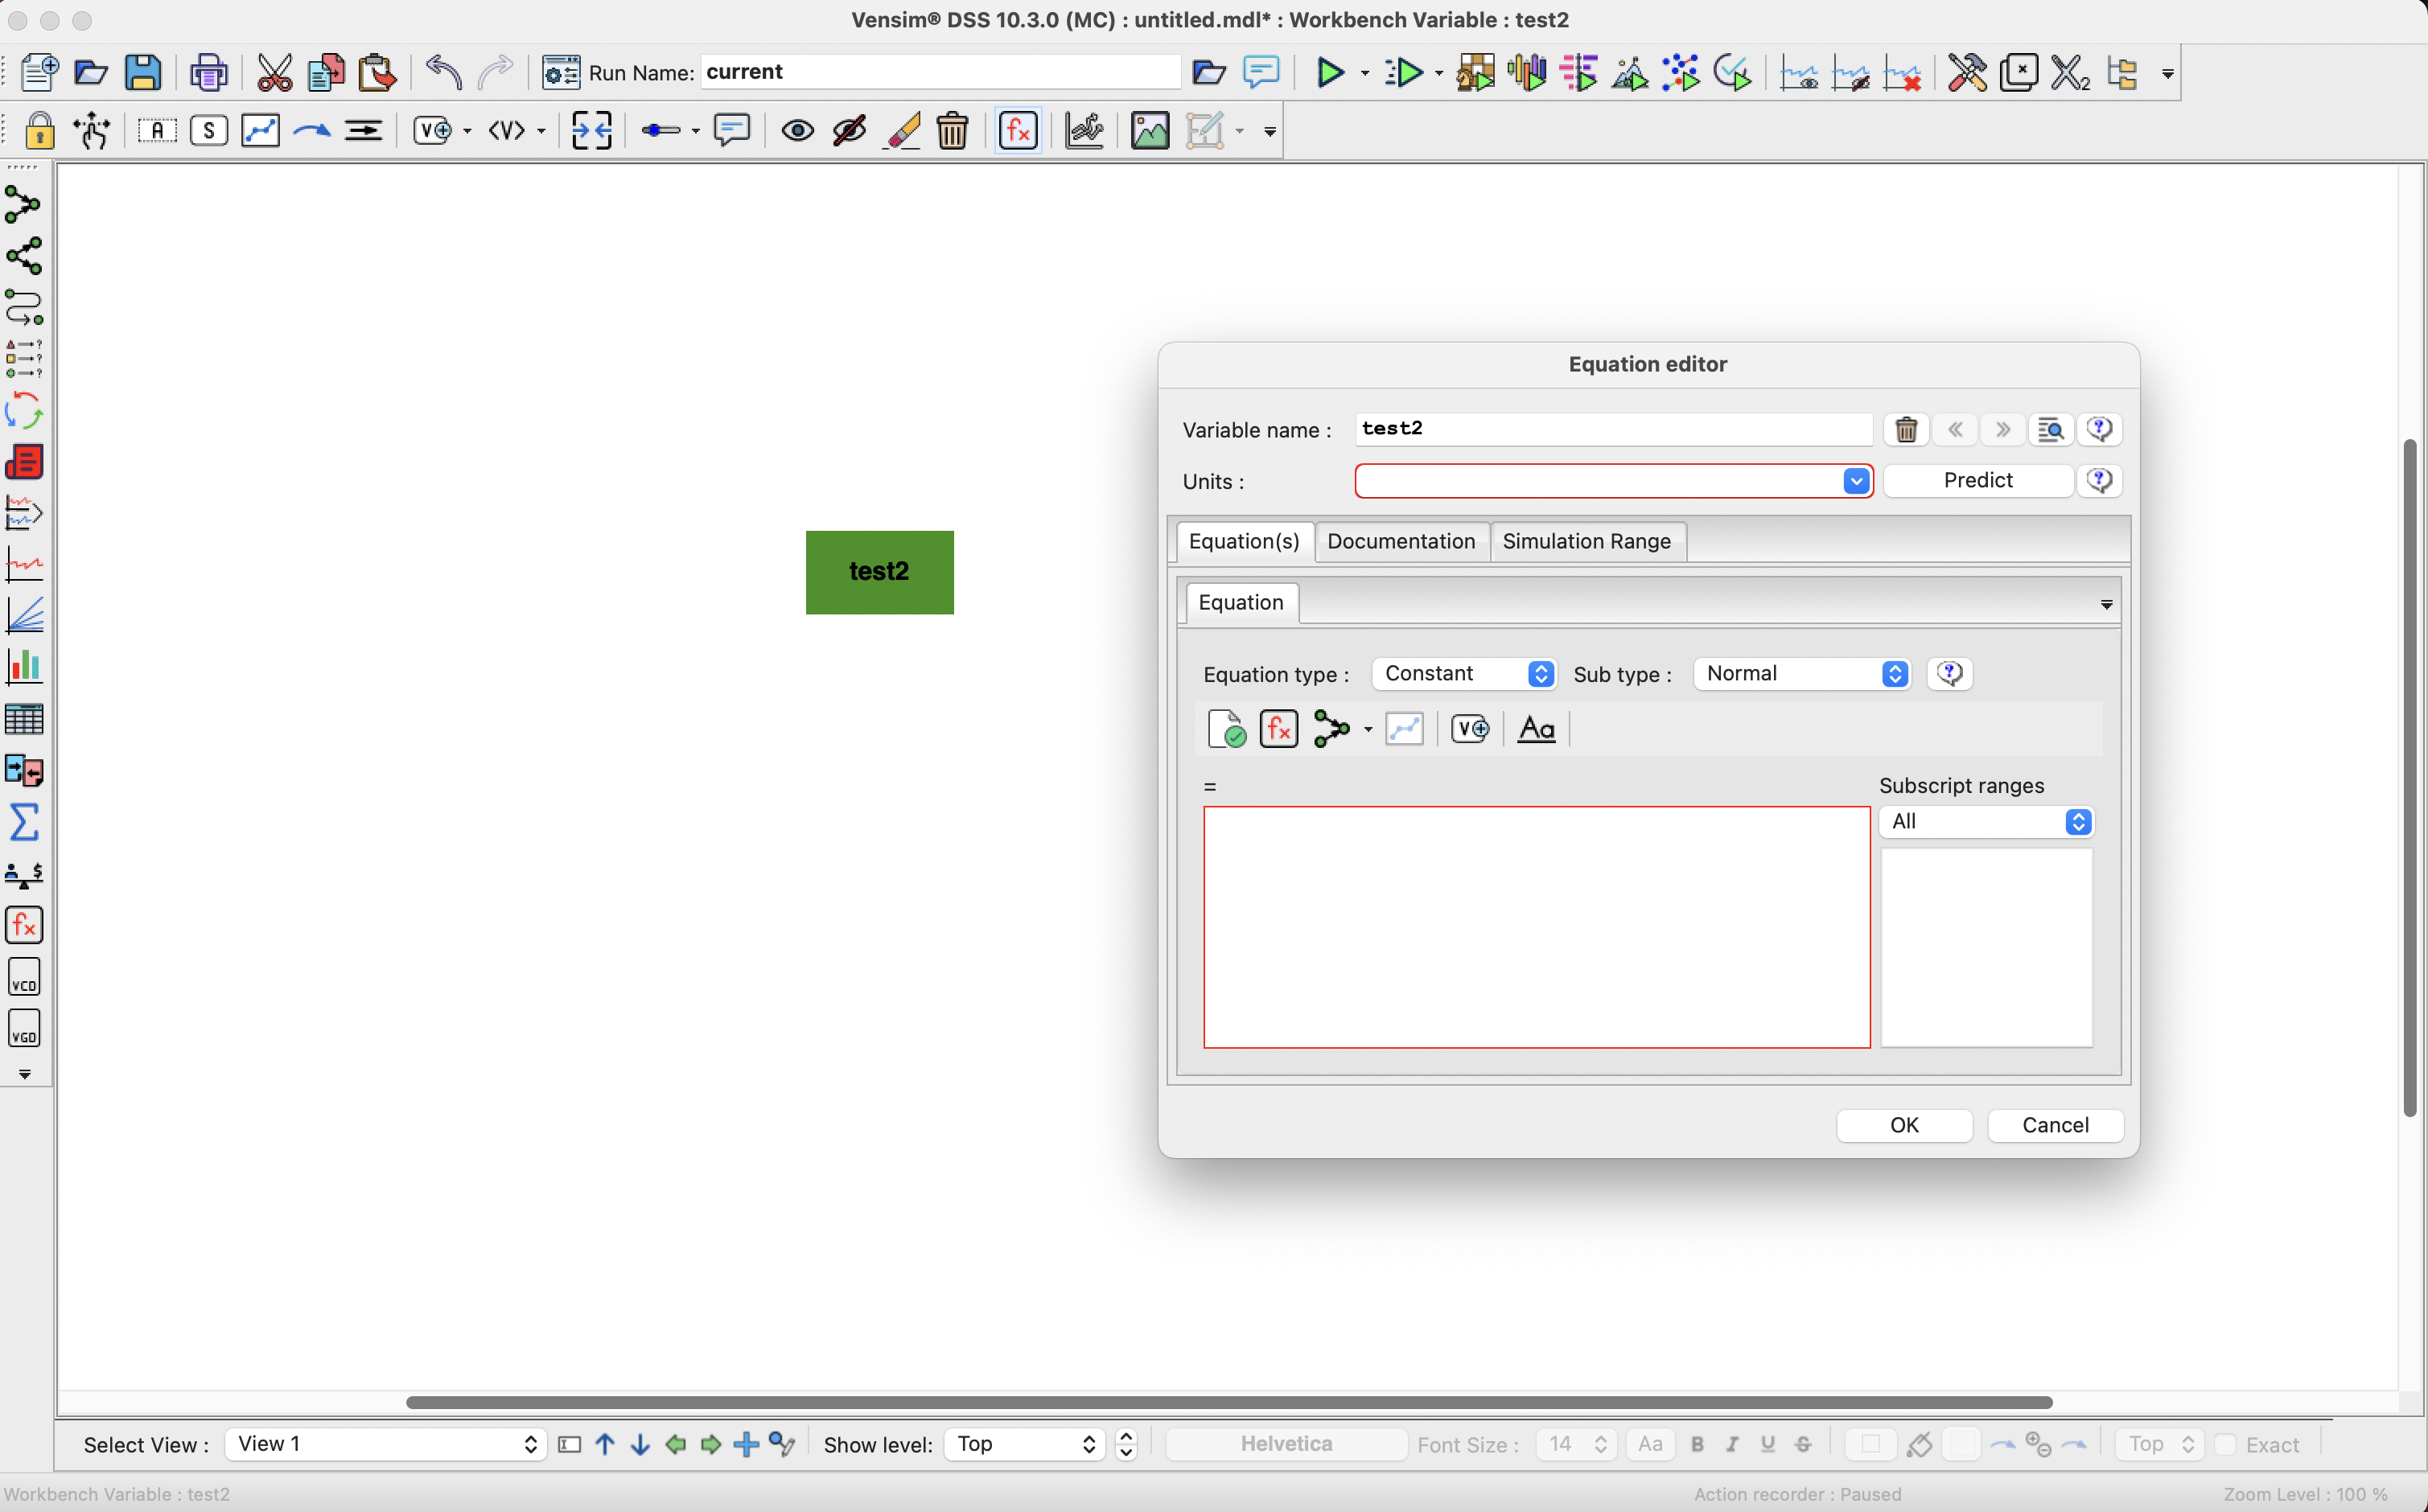2428x1512 pixels.
Task: Click the Print icon
Action: [209, 73]
